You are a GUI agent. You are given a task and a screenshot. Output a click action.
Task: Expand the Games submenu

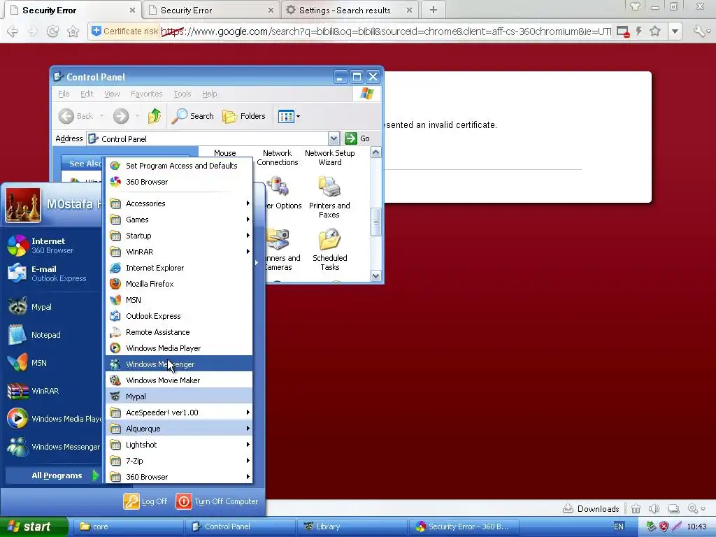[179, 219]
